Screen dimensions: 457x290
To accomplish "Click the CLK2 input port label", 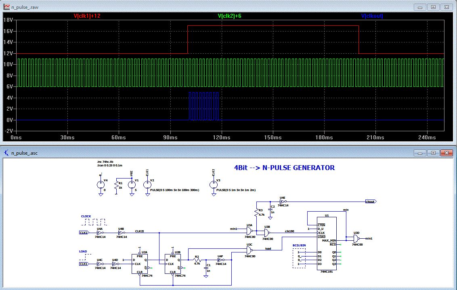I will [84, 233].
